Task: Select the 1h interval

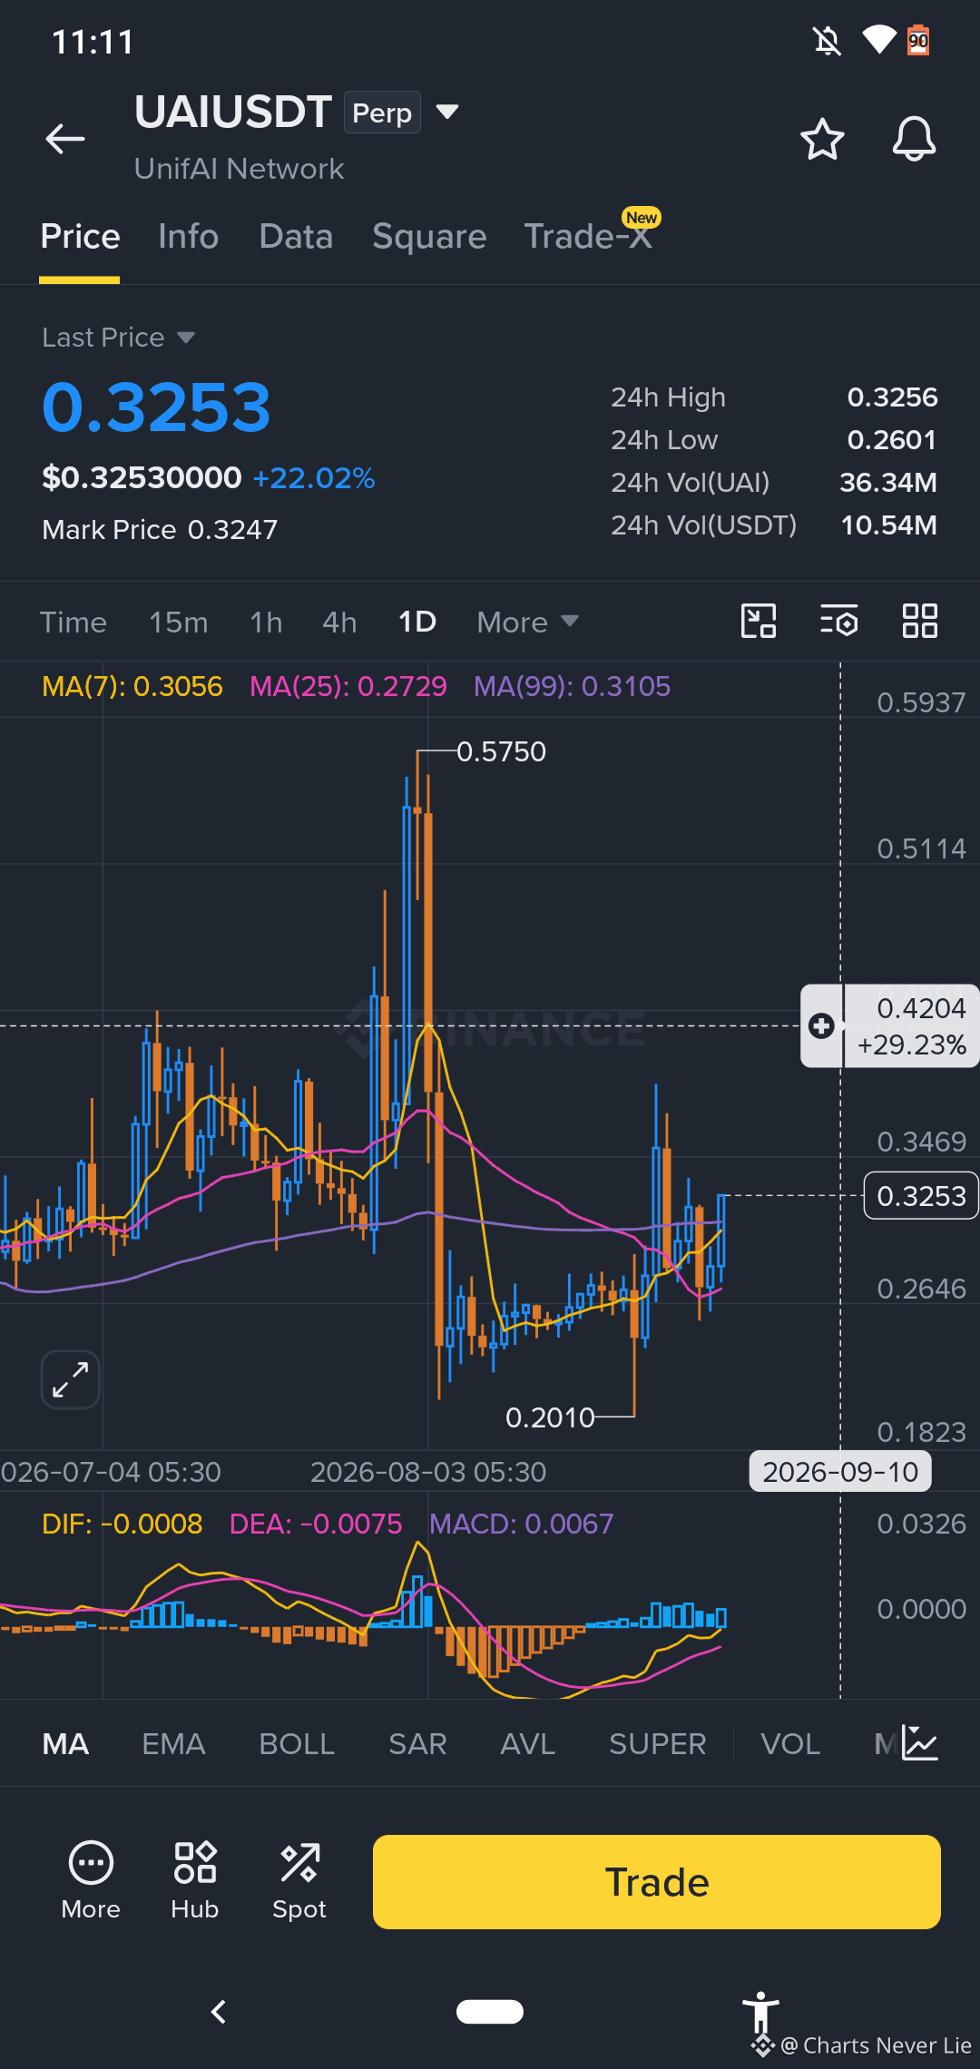Action: (x=266, y=623)
